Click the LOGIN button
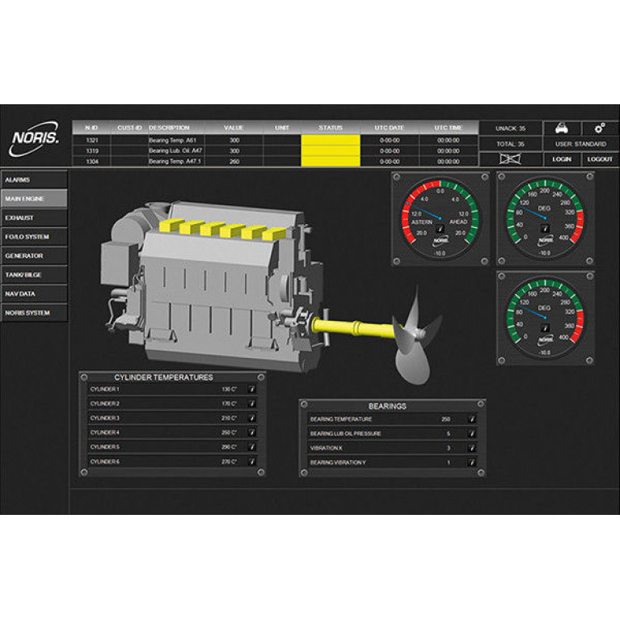This screenshot has height=620, width=620. pos(562,159)
